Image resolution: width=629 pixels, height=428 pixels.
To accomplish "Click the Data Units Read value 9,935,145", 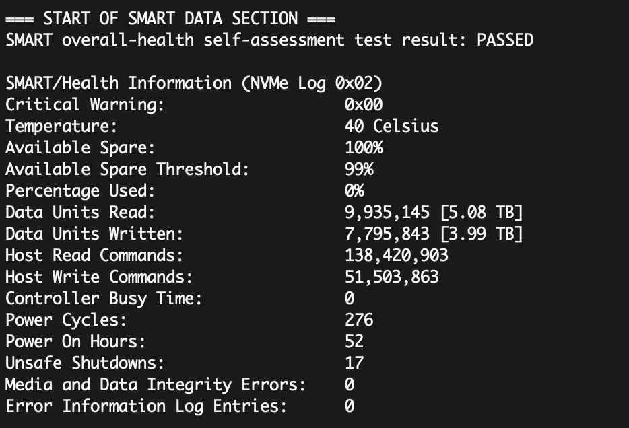I will click(x=387, y=212).
